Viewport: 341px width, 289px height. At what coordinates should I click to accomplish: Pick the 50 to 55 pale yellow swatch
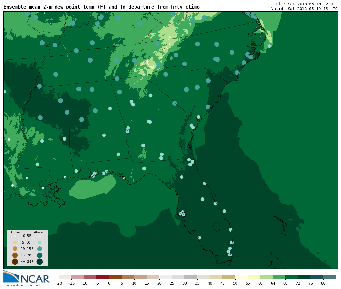pyautogui.click(x=242, y=277)
